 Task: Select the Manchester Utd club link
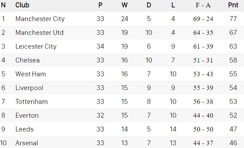[x=39, y=33]
